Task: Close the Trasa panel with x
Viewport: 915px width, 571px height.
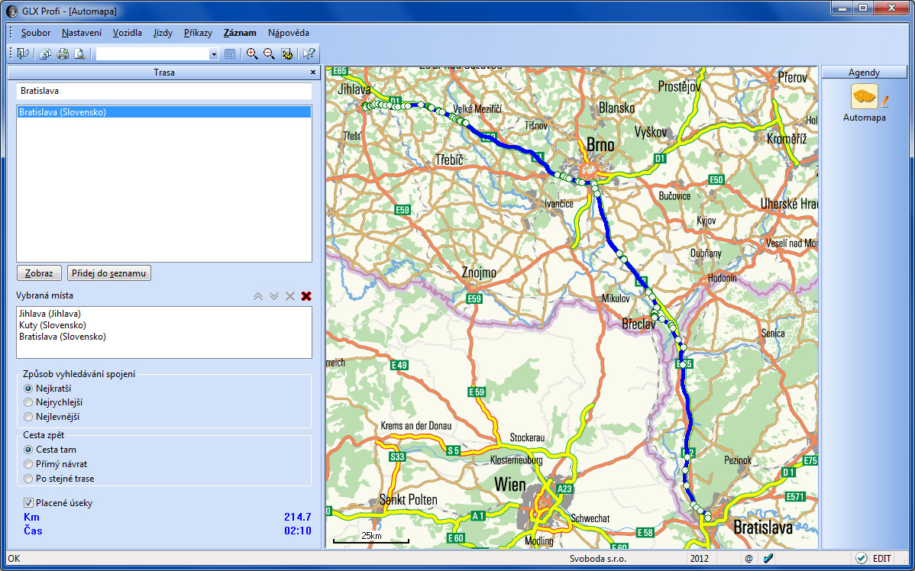Action: click(313, 73)
